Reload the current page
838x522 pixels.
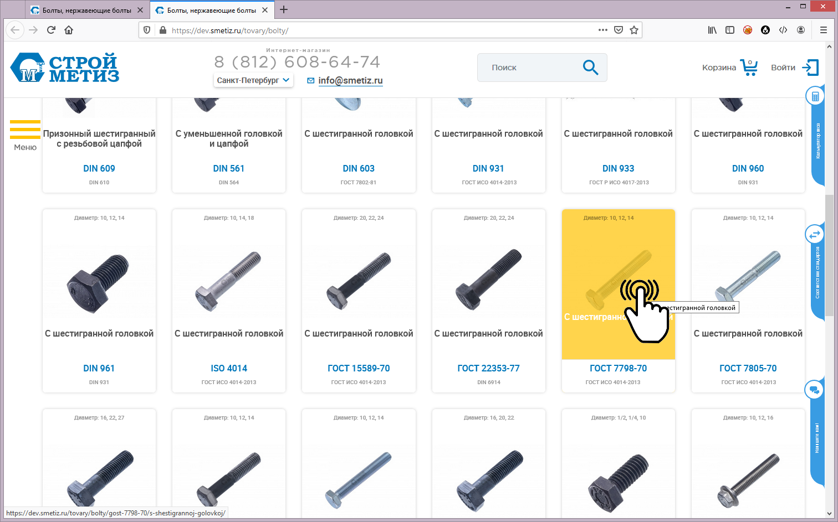(51, 30)
